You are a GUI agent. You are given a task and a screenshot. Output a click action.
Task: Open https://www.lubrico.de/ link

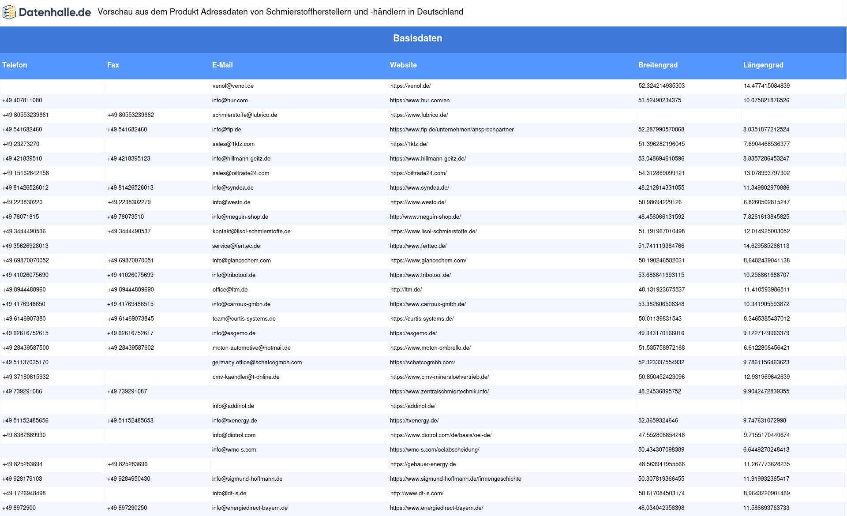tap(419, 115)
